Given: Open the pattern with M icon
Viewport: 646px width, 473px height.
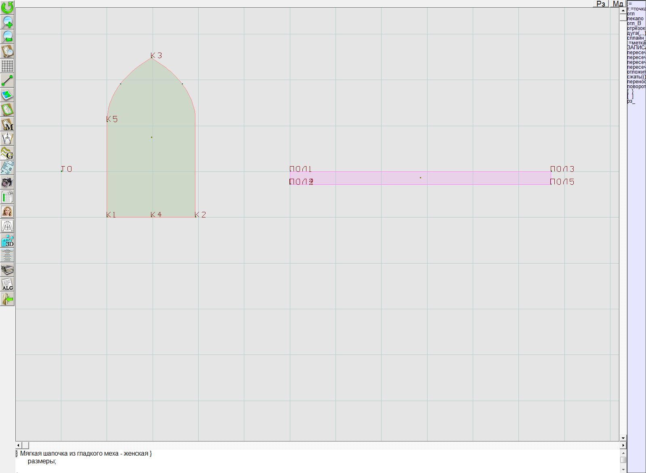Looking at the screenshot, I should [7, 124].
